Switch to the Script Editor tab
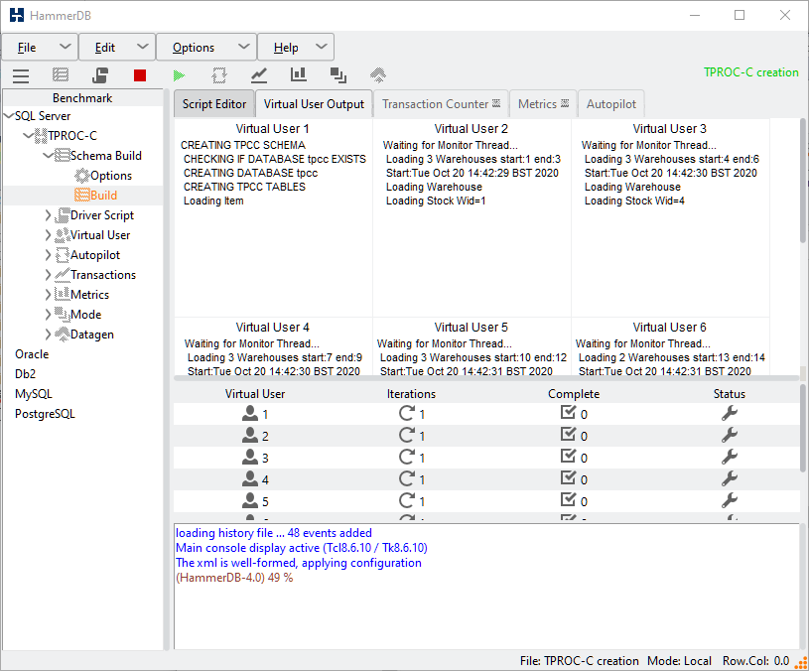809x671 pixels. pyautogui.click(x=214, y=103)
